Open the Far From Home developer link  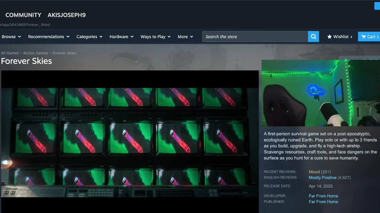323,196
